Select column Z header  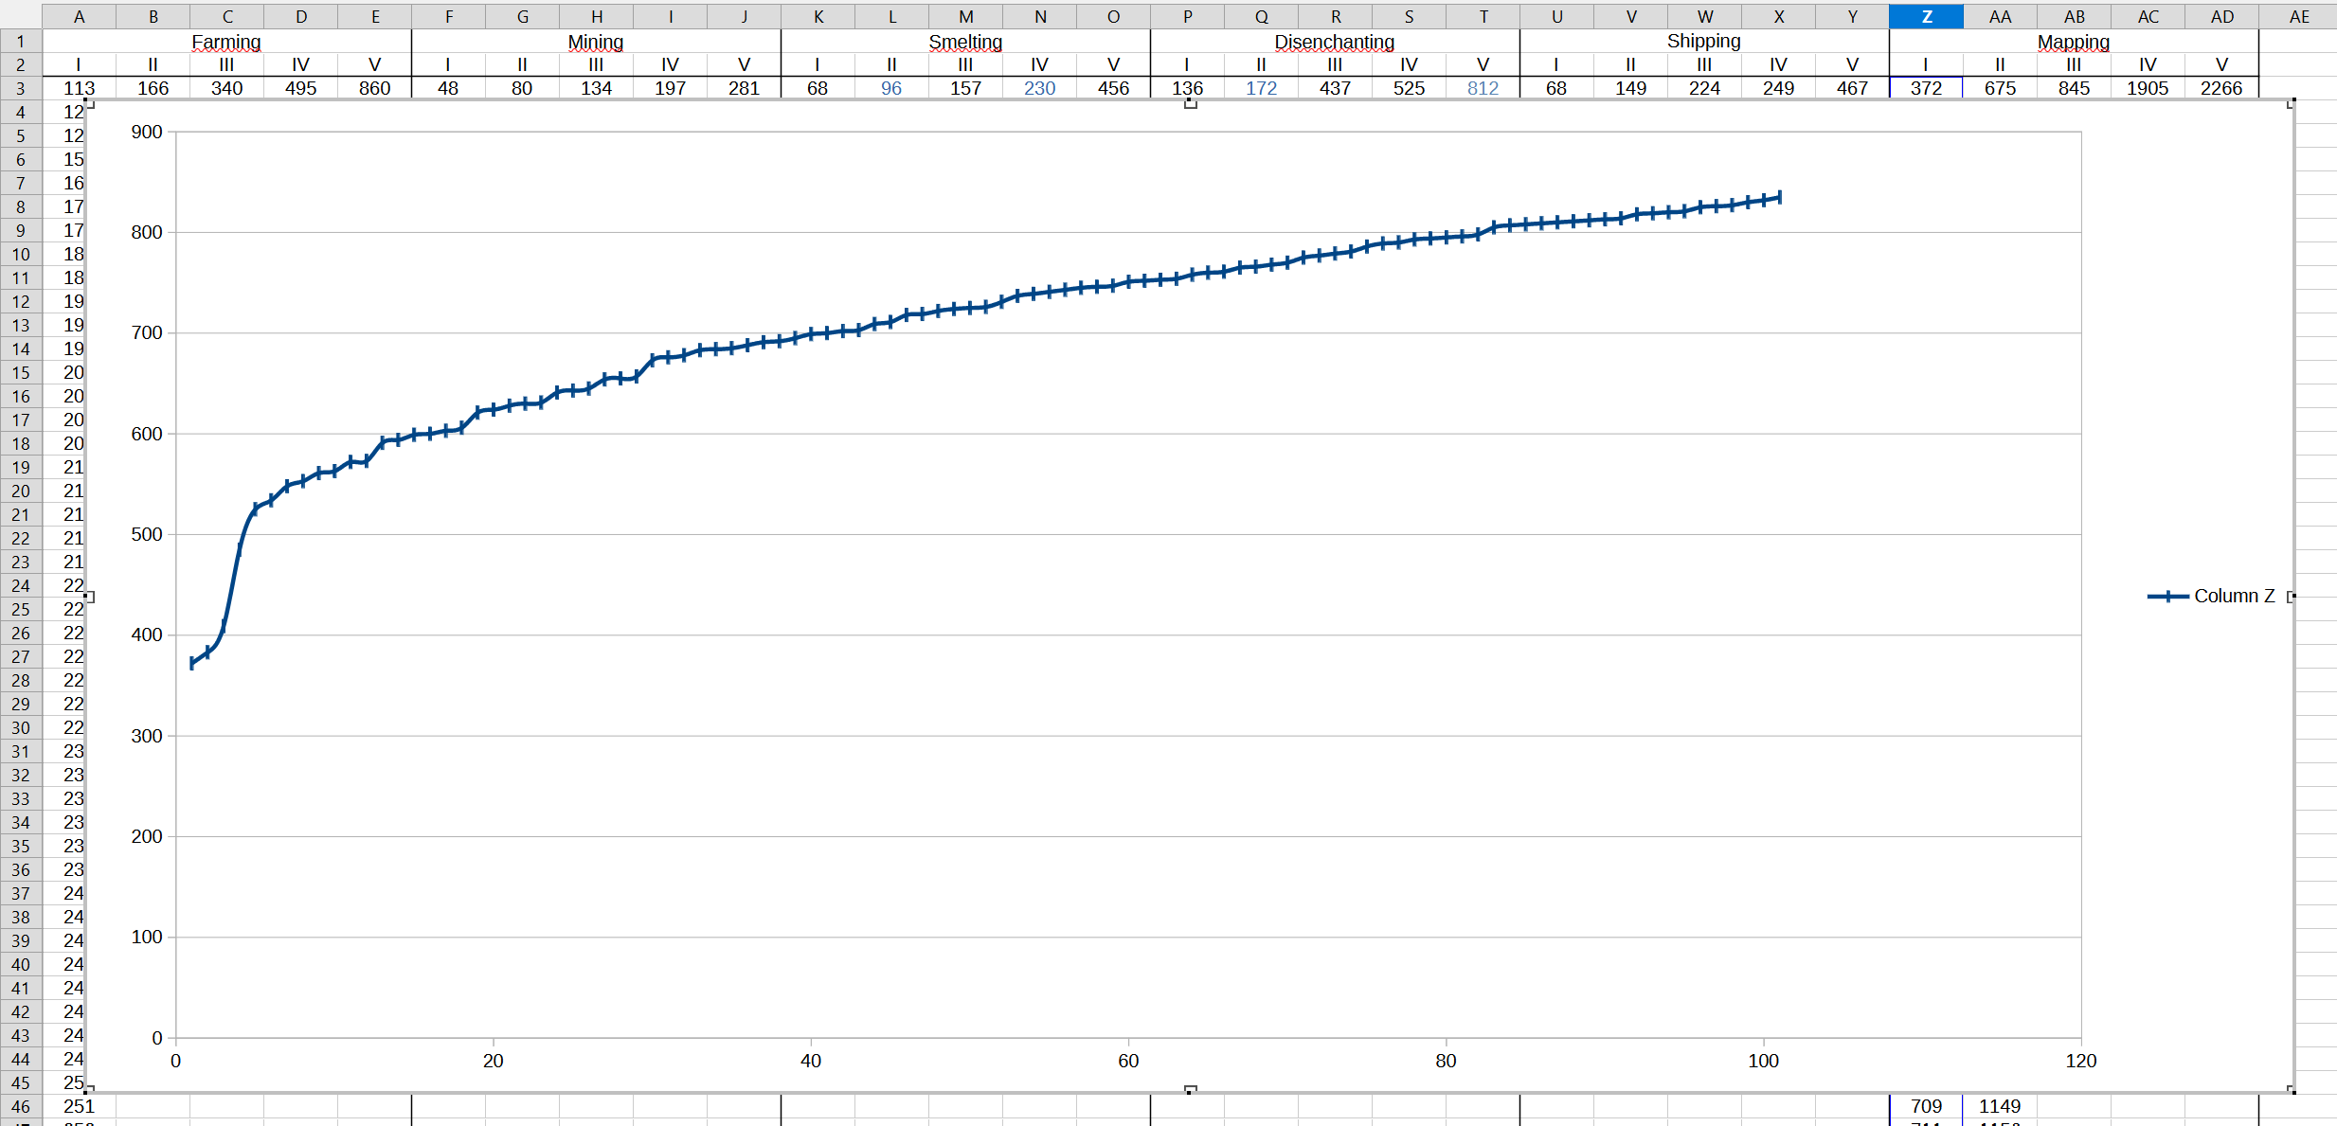[1926, 16]
